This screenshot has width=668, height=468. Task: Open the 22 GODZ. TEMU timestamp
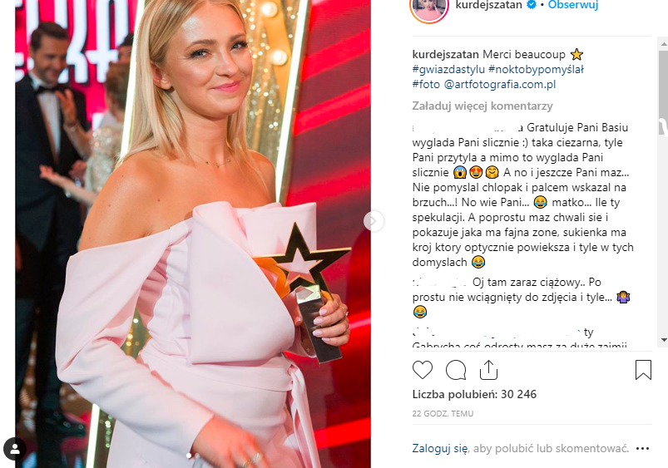click(443, 413)
